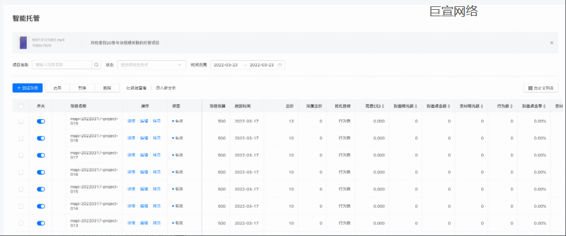The width and height of the screenshot is (566, 236).
Task: Click the 优化目标 column header
Action: point(342,106)
